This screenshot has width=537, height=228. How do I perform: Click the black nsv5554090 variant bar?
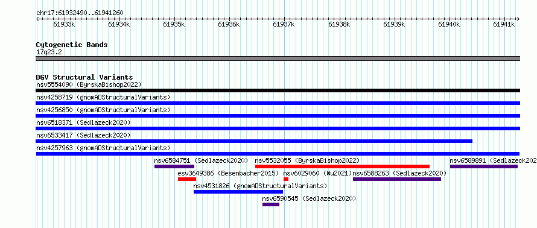(x=278, y=90)
